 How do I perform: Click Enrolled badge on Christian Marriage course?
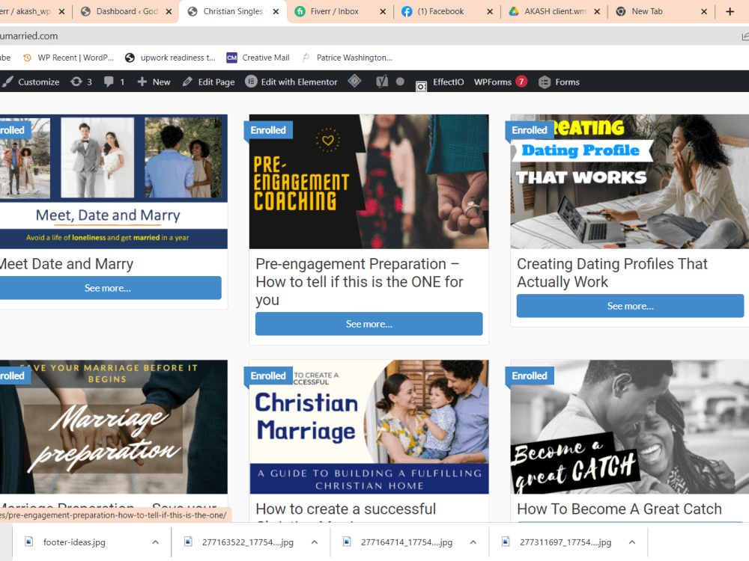point(268,376)
